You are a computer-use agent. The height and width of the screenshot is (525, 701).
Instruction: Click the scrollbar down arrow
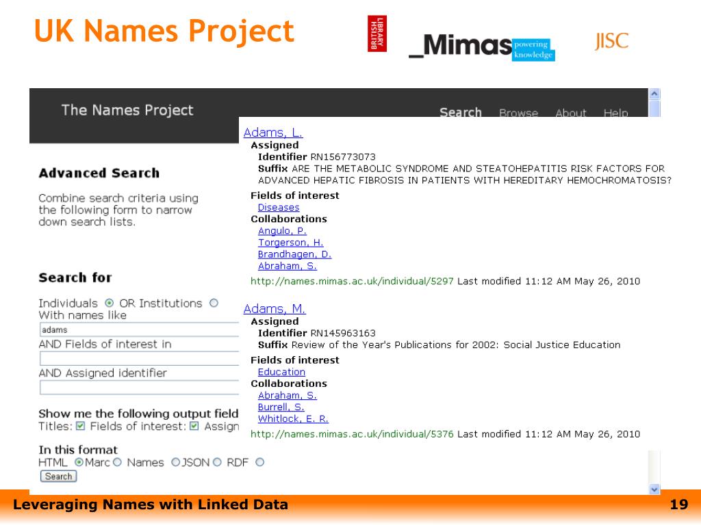click(654, 489)
